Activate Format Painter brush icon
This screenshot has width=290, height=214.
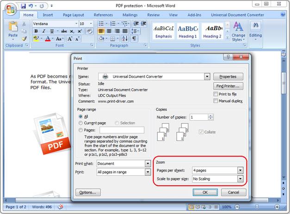[25, 38]
